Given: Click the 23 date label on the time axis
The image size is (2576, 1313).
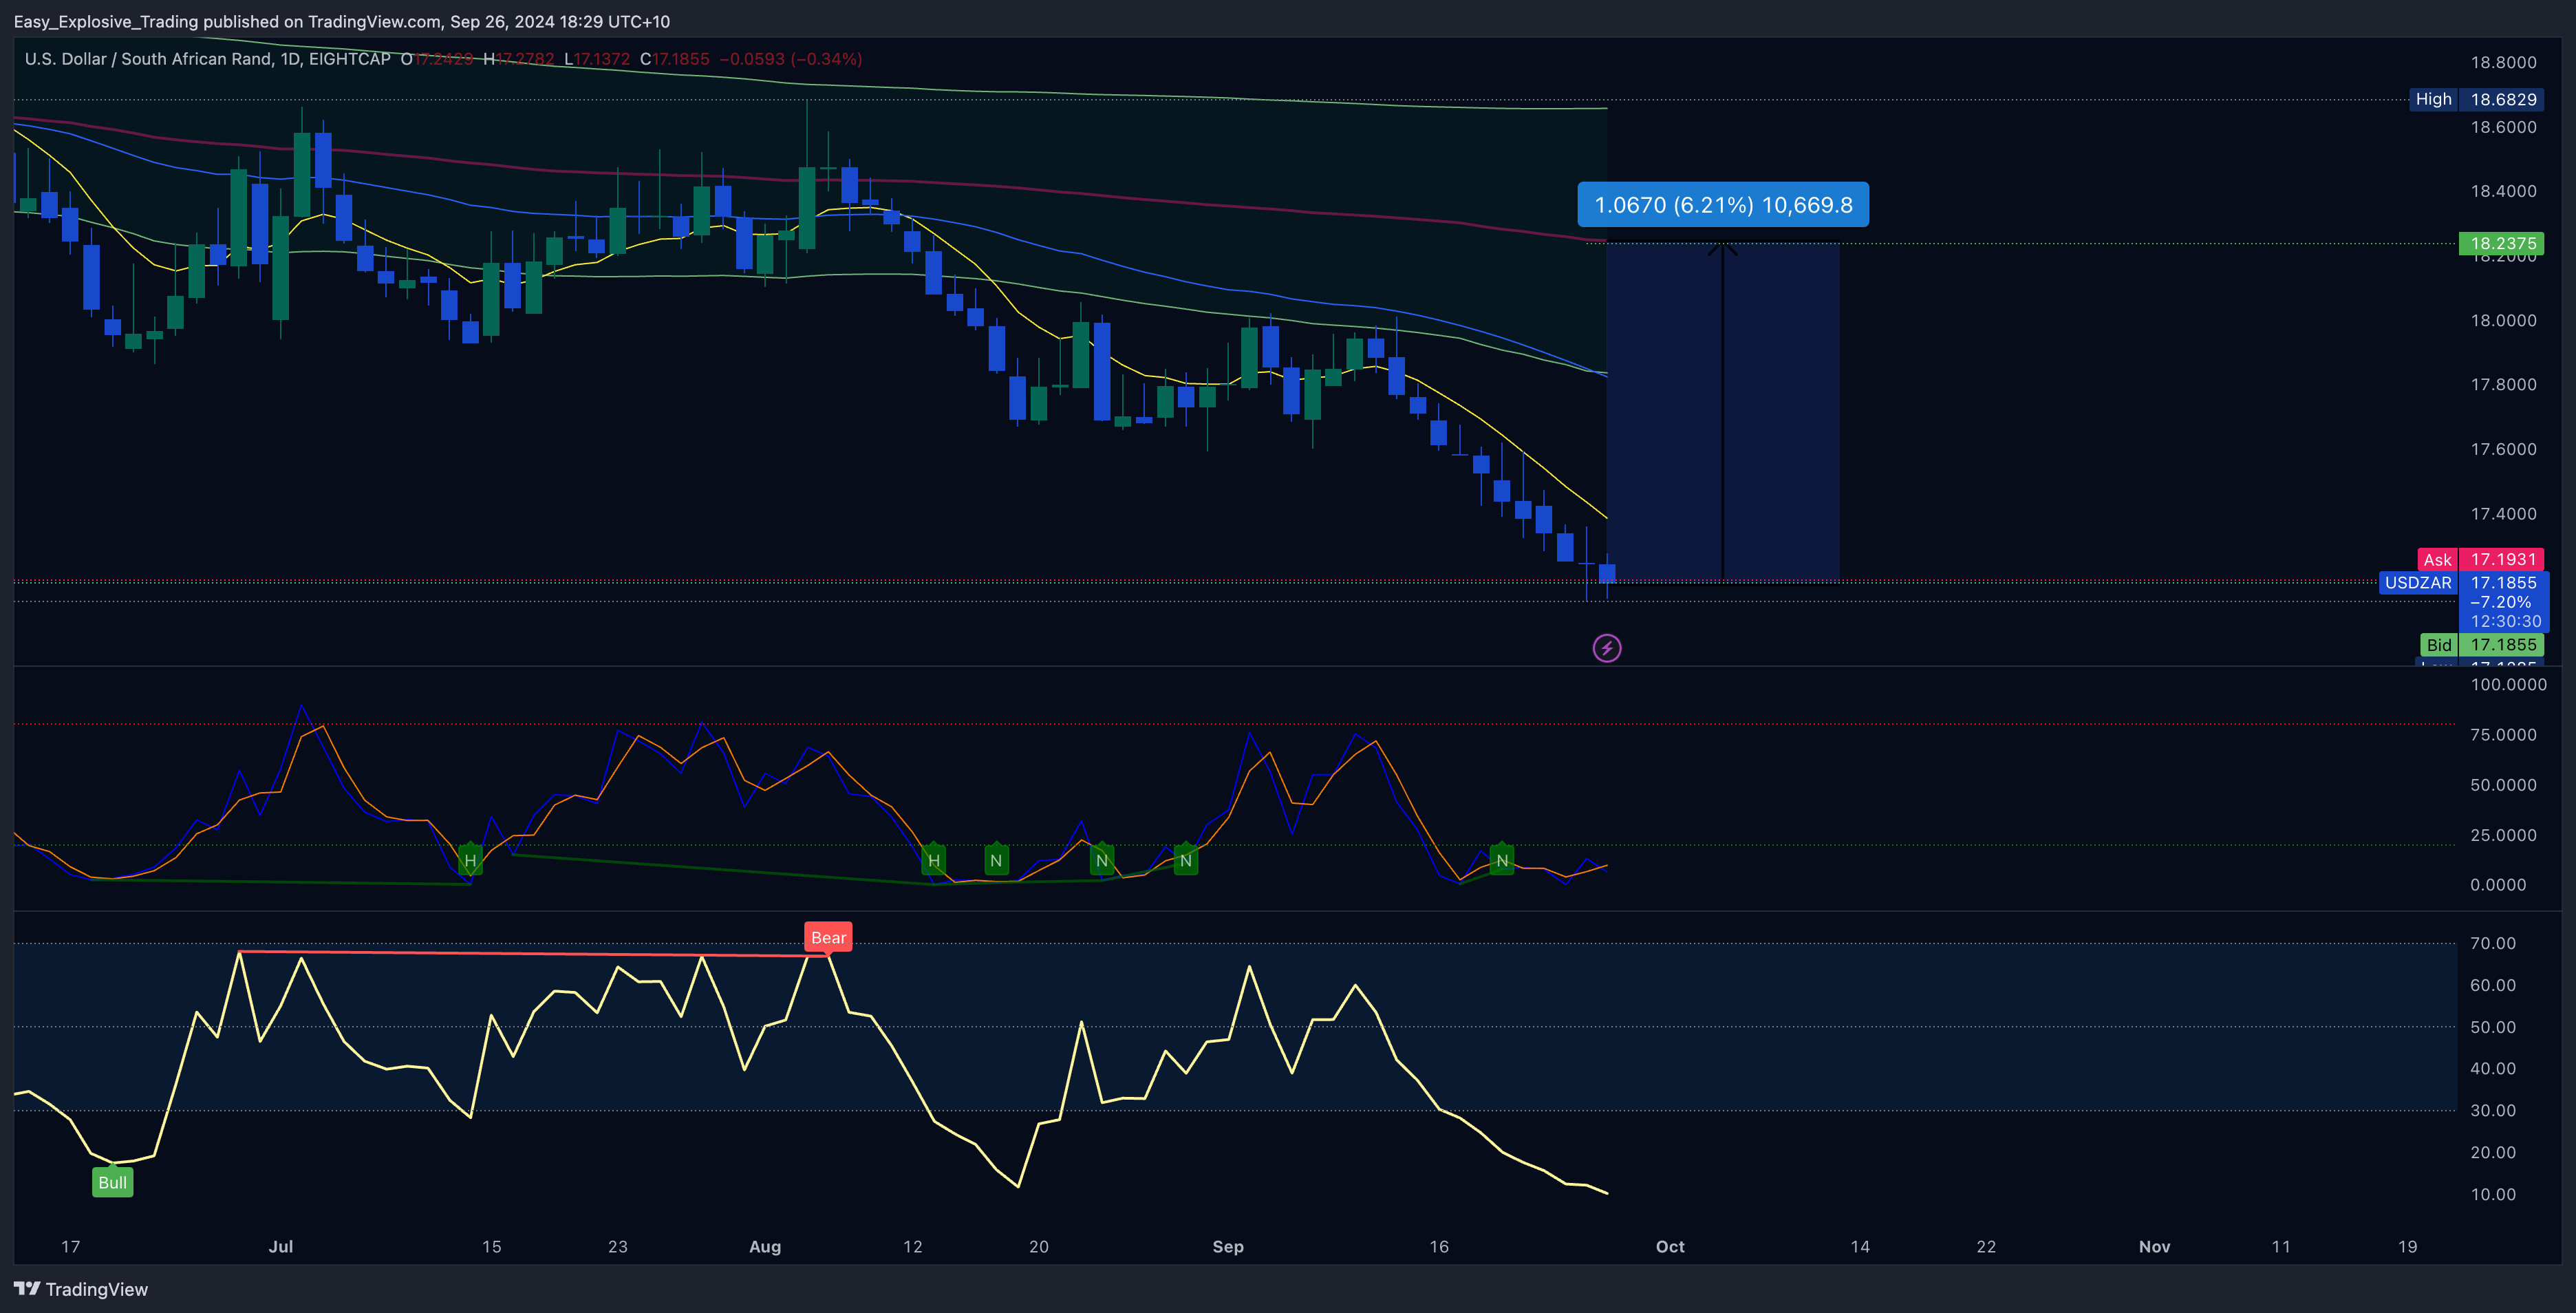Looking at the screenshot, I should click(618, 1246).
